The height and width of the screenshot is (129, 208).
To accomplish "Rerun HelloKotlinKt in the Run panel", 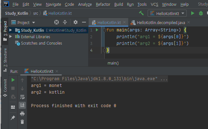I will 13,80.
